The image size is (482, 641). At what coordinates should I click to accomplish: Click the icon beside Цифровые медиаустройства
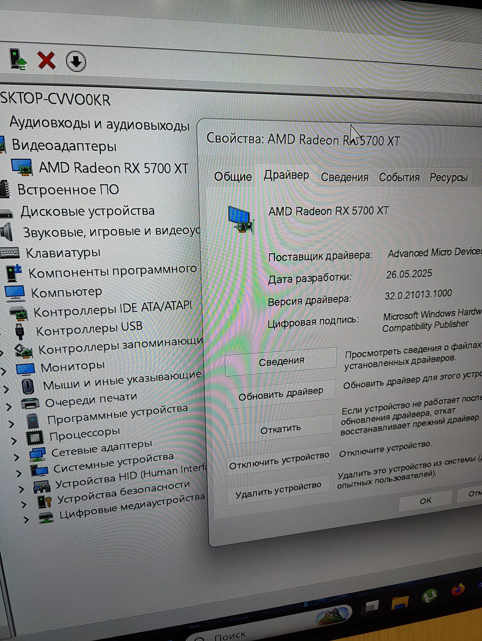[46, 517]
